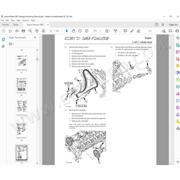Switch to the Tools tab
Screen dimensions: 180x180
pos(16,25)
